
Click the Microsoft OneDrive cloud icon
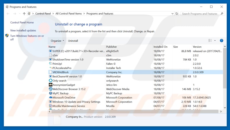[x=51, y=98]
